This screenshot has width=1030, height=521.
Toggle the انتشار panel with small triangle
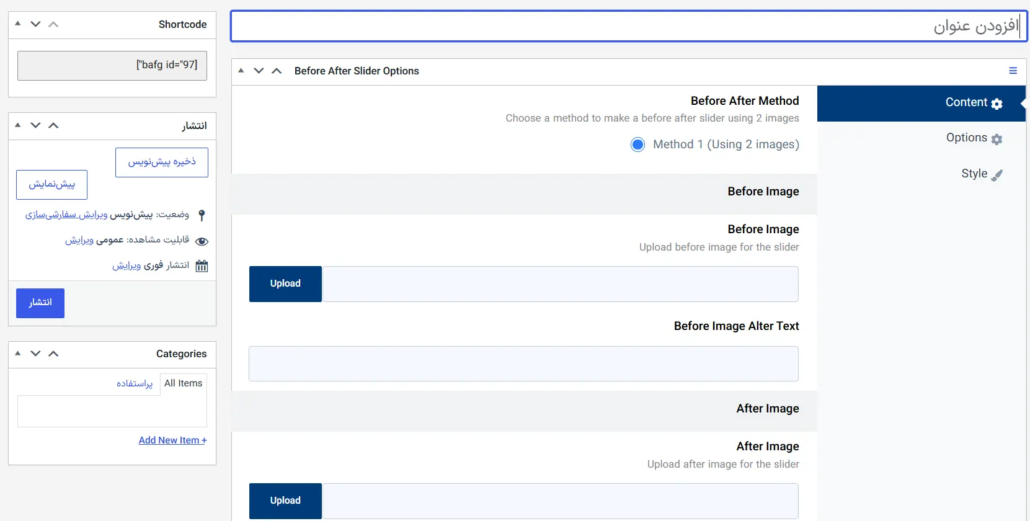pos(18,125)
